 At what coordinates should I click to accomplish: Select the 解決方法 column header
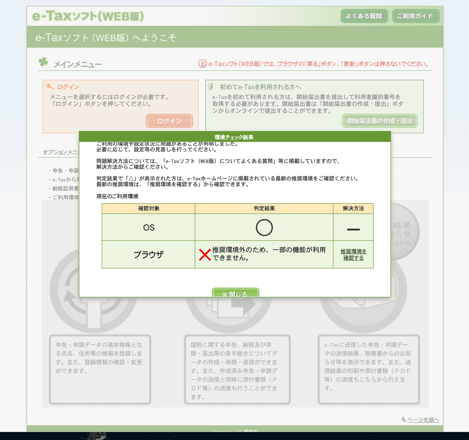click(x=353, y=209)
